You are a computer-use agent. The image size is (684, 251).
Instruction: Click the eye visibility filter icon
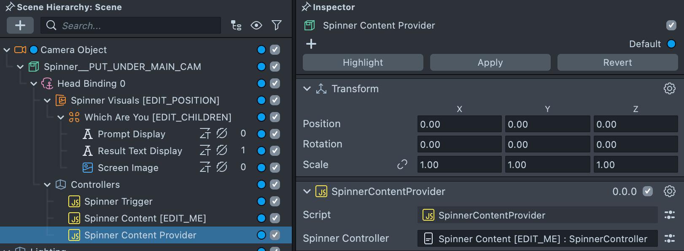256,25
